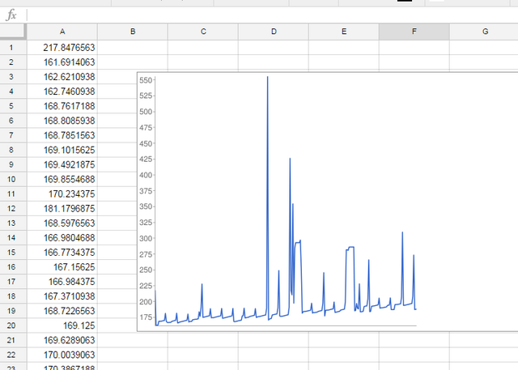Select column D header
The image size is (518, 370).
(273, 32)
